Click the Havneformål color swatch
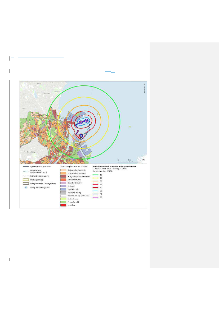The image size is (219, 310). pyautogui.click(x=63, y=189)
